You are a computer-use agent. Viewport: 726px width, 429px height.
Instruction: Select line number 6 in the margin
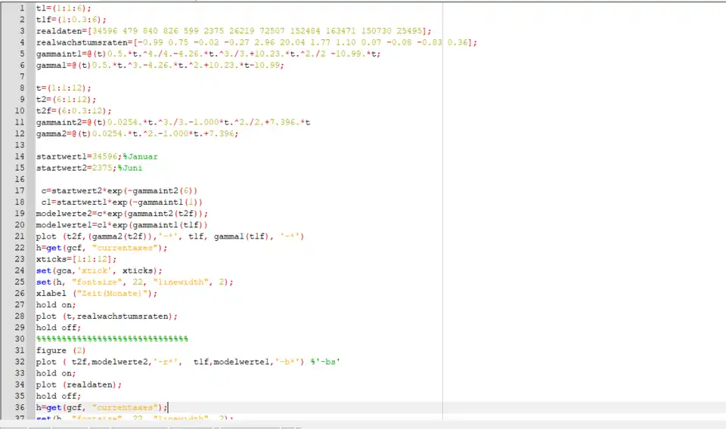click(22, 65)
